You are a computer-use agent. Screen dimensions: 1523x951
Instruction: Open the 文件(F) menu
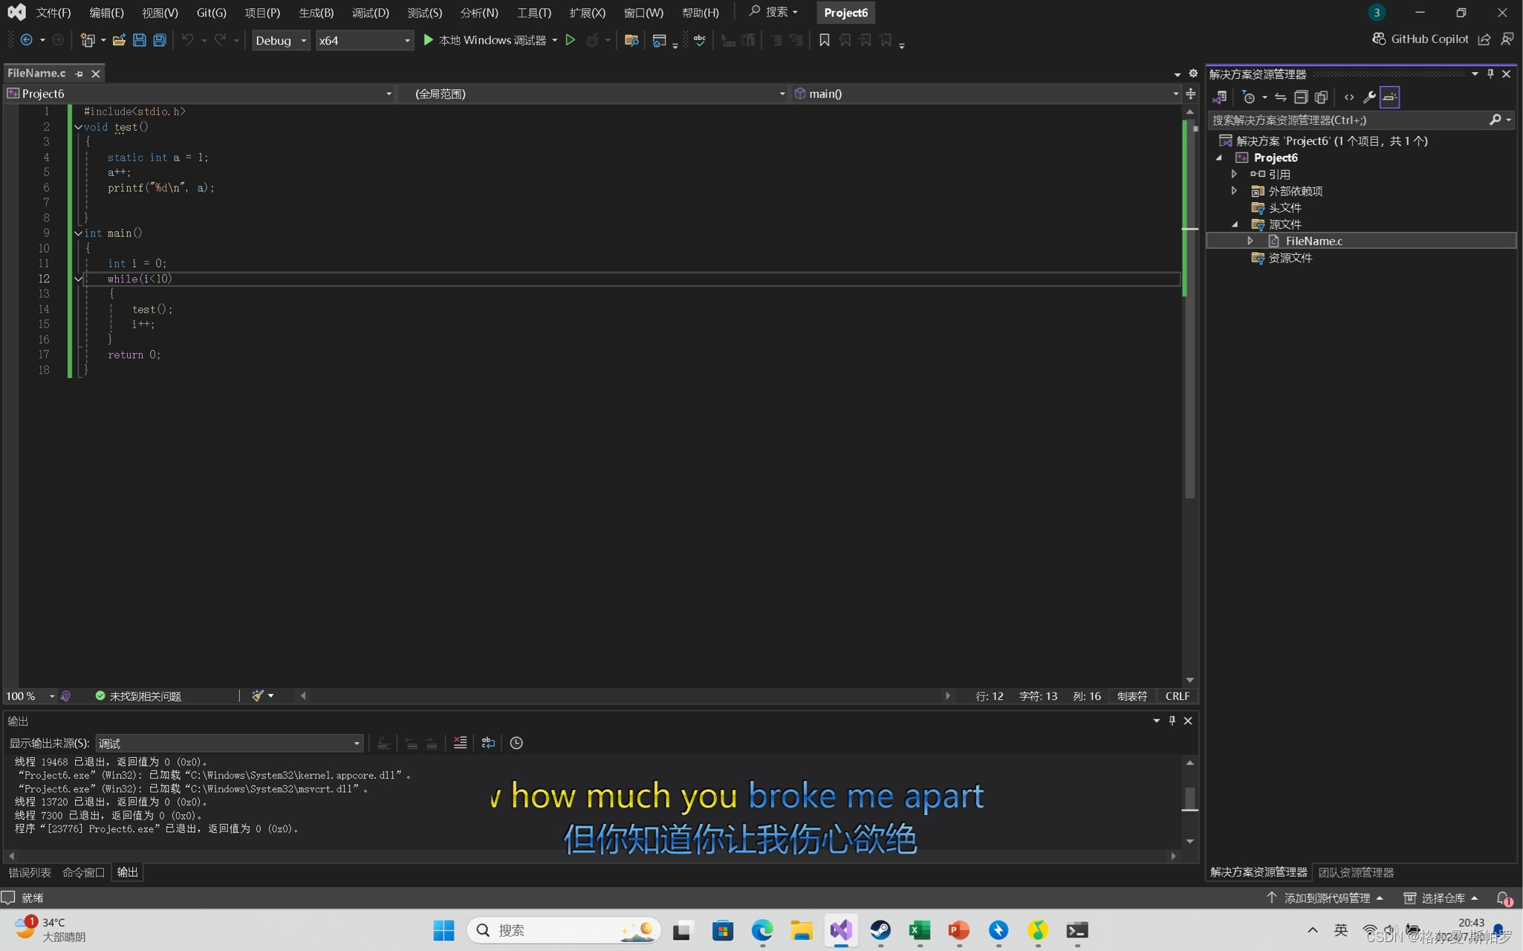[53, 13]
